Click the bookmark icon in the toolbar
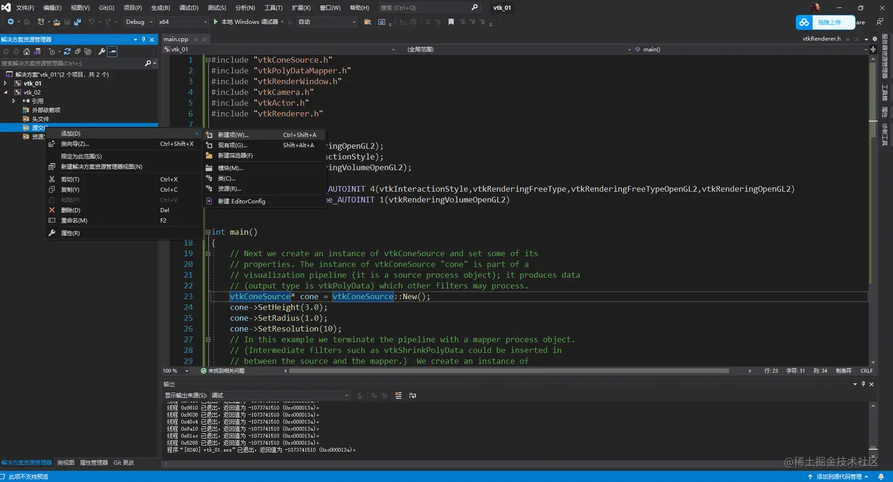Viewport: 893px width, 482px height. [x=451, y=22]
